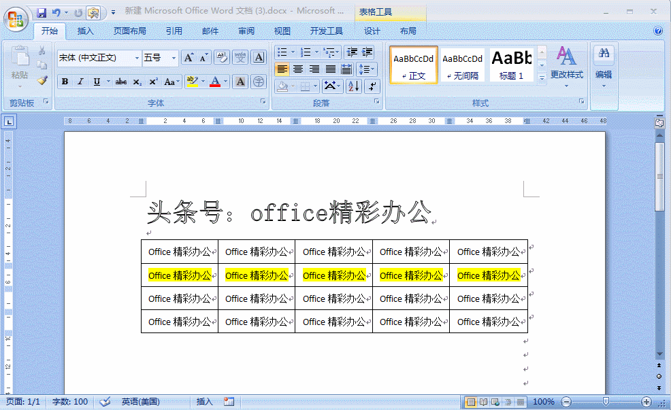Increase paragraph indent
671x410 pixels.
(367, 52)
